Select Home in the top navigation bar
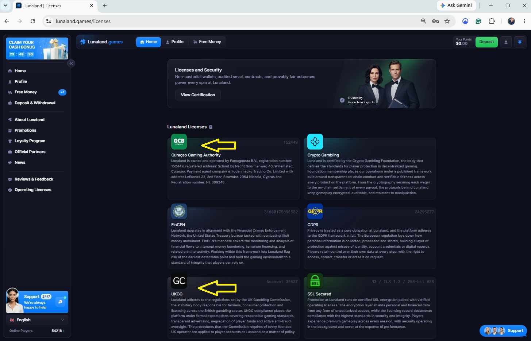Viewport: 531px width, 341px height. (x=149, y=42)
